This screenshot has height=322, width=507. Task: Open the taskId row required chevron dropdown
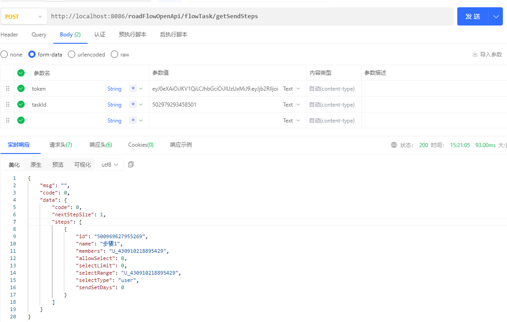point(140,104)
